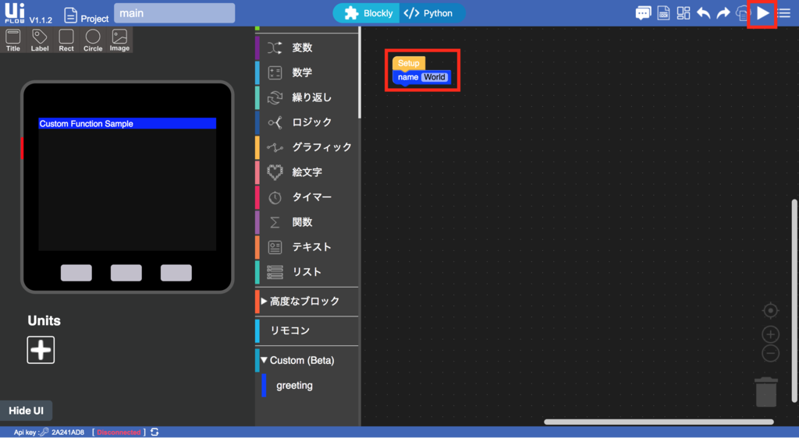Select the Image UI element
The width and height of the screenshot is (799, 438).
(x=119, y=41)
